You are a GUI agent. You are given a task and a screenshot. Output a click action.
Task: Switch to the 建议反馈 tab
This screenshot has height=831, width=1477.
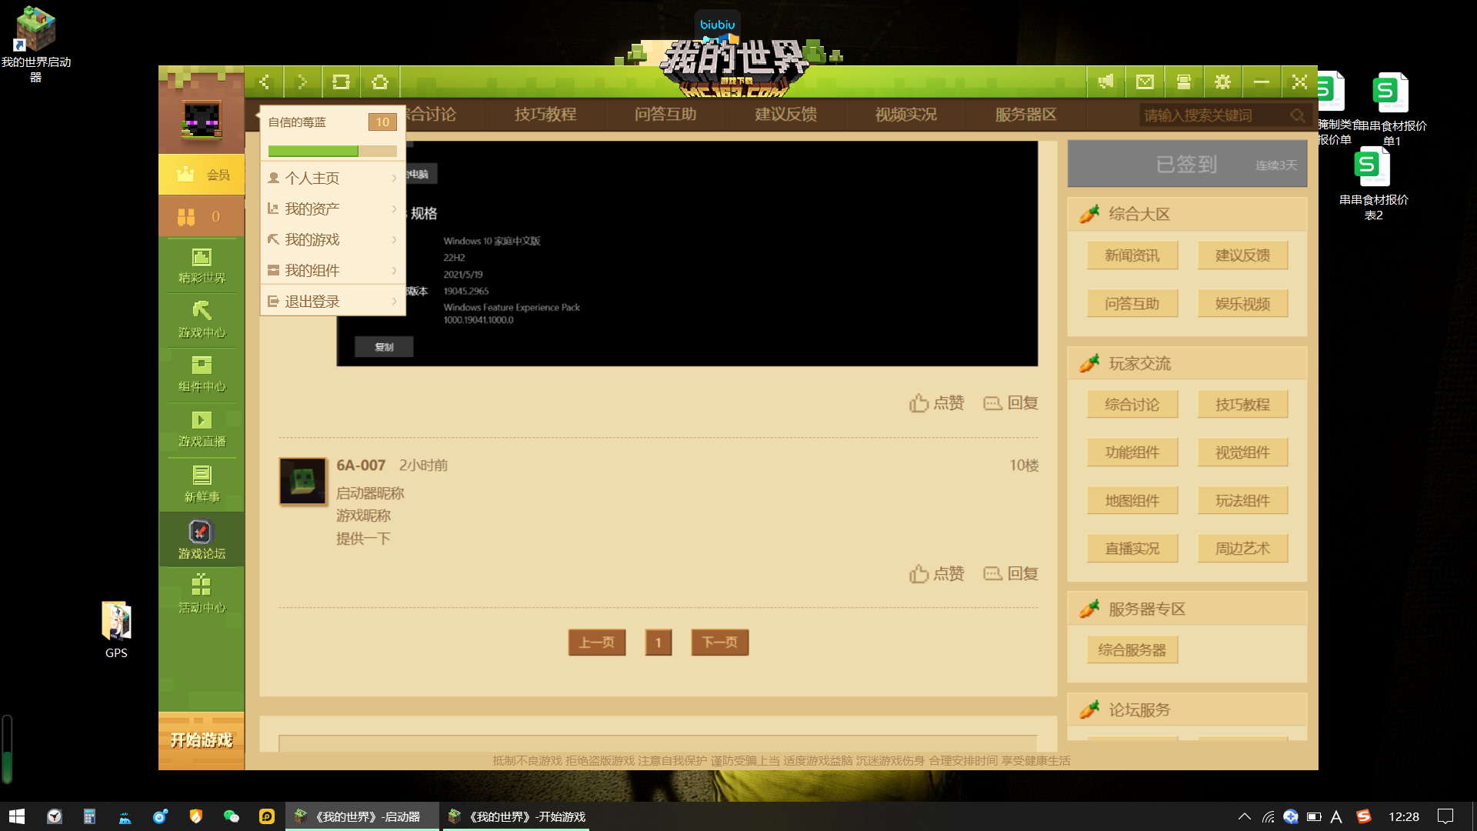point(785,115)
